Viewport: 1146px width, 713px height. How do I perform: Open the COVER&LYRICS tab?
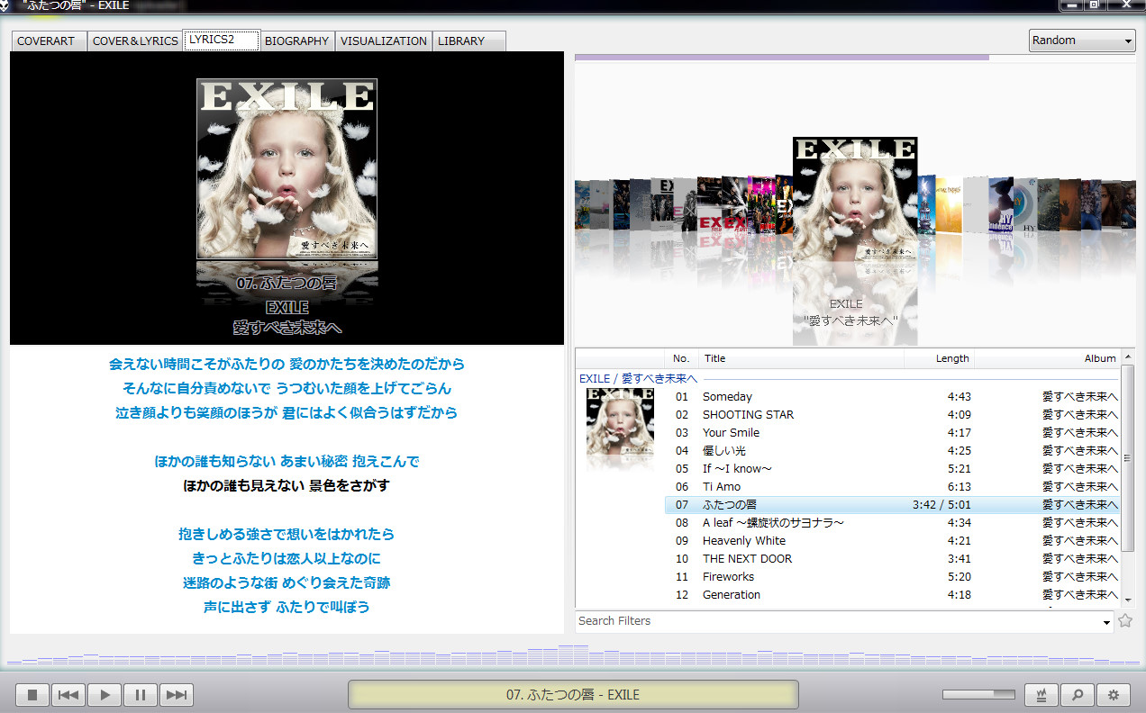tap(135, 41)
